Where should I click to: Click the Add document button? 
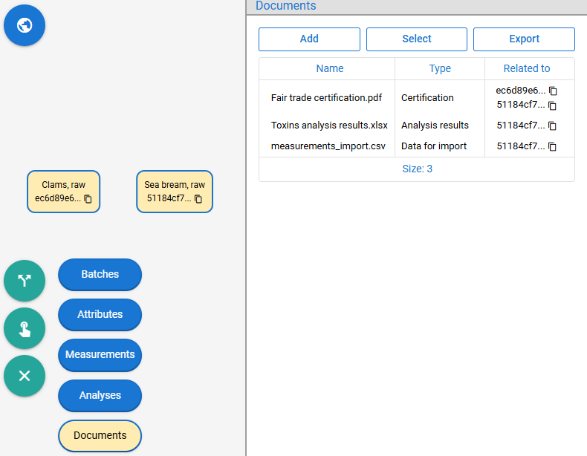coord(309,39)
